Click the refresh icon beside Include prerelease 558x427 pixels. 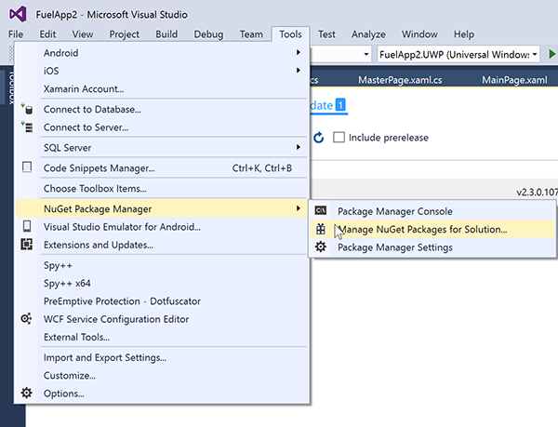tap(318, 138)
